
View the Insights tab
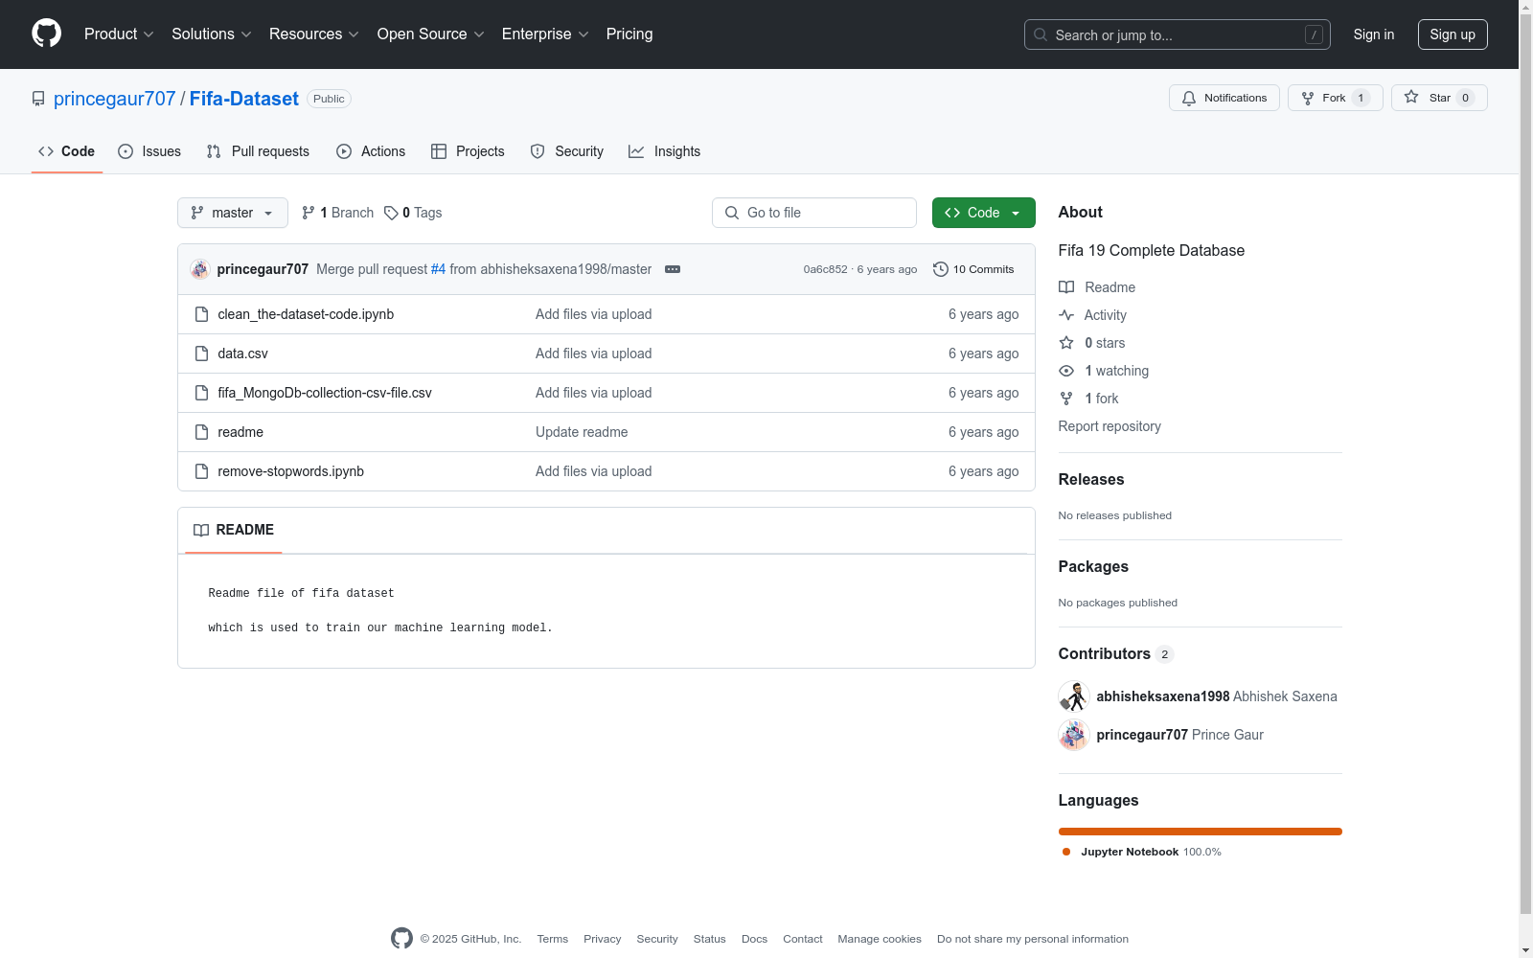point(664,151)
